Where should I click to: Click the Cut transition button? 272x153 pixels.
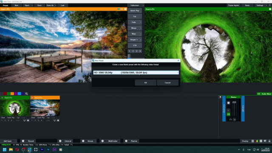(135, 16)
